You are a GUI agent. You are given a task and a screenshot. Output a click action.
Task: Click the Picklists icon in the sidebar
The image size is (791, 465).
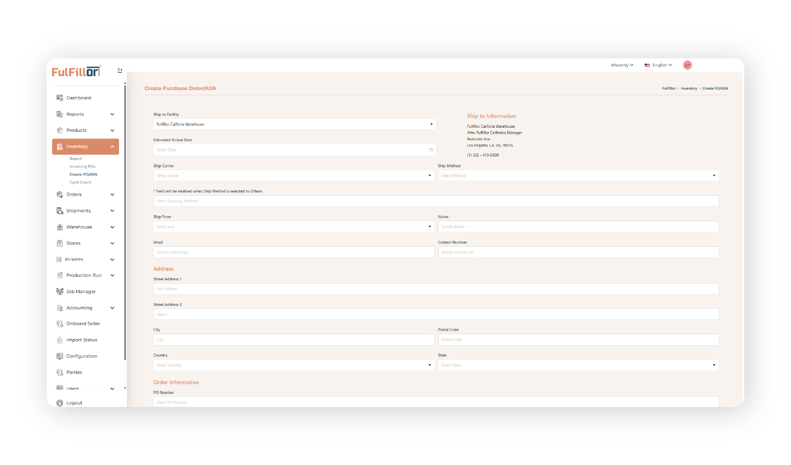tap(59, 260)
